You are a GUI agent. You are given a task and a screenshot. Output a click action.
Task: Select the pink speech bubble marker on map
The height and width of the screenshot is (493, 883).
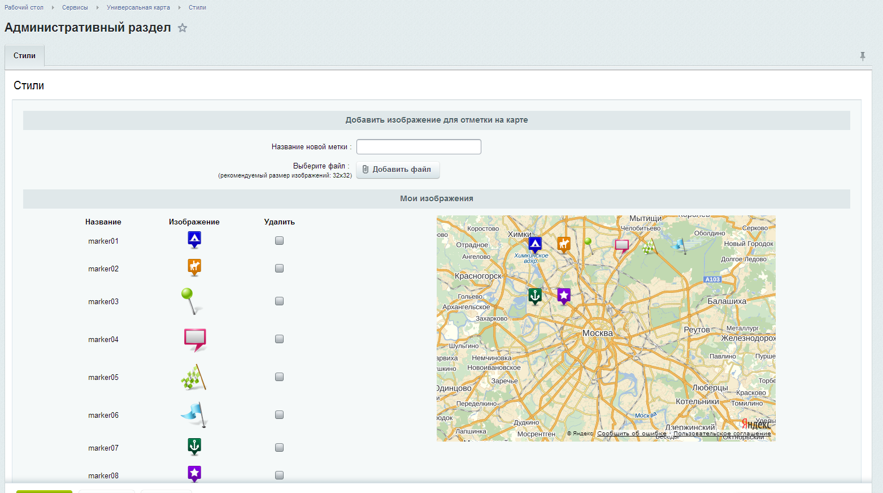tap(622, 246)
